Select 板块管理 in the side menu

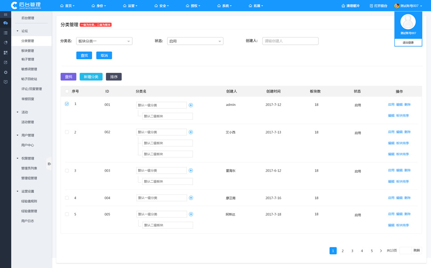(28, 50)
